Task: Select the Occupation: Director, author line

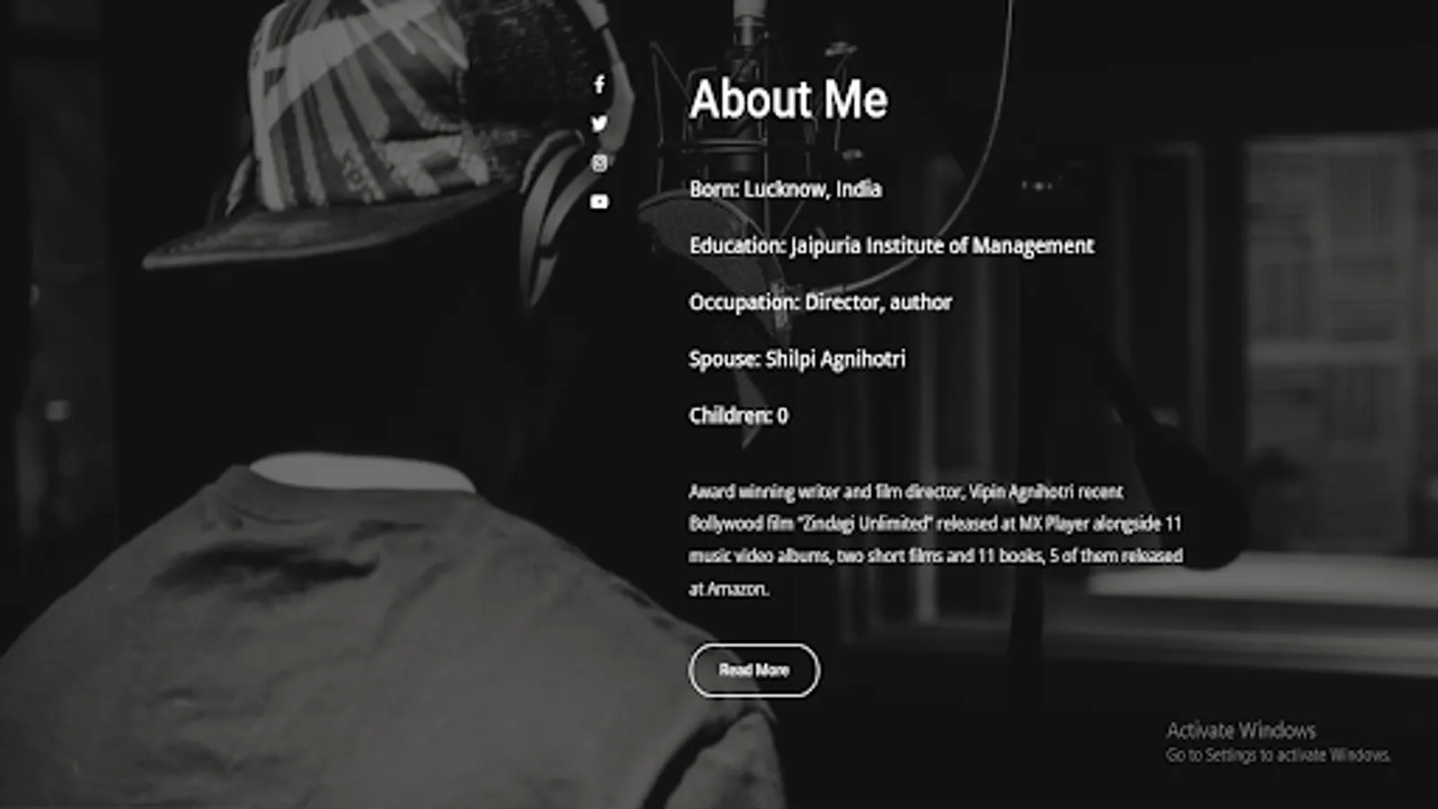Action: 821,303
